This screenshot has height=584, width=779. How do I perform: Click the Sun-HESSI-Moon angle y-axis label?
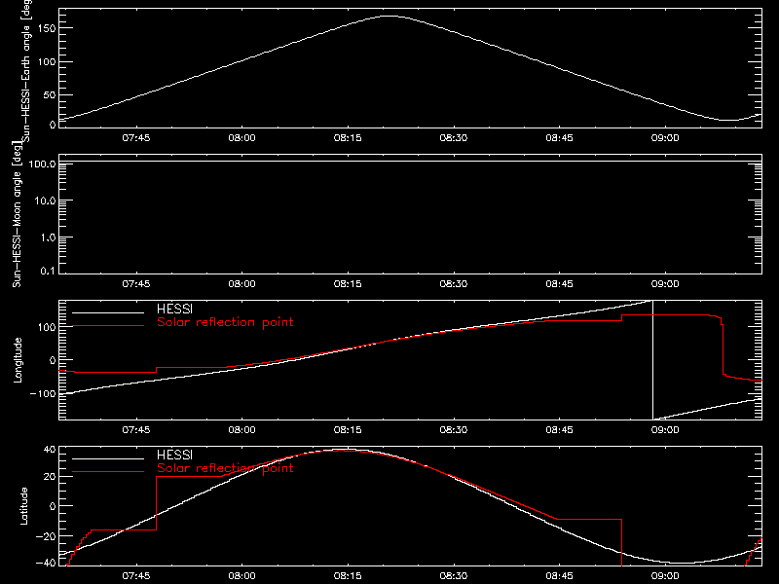click(17, 214)
